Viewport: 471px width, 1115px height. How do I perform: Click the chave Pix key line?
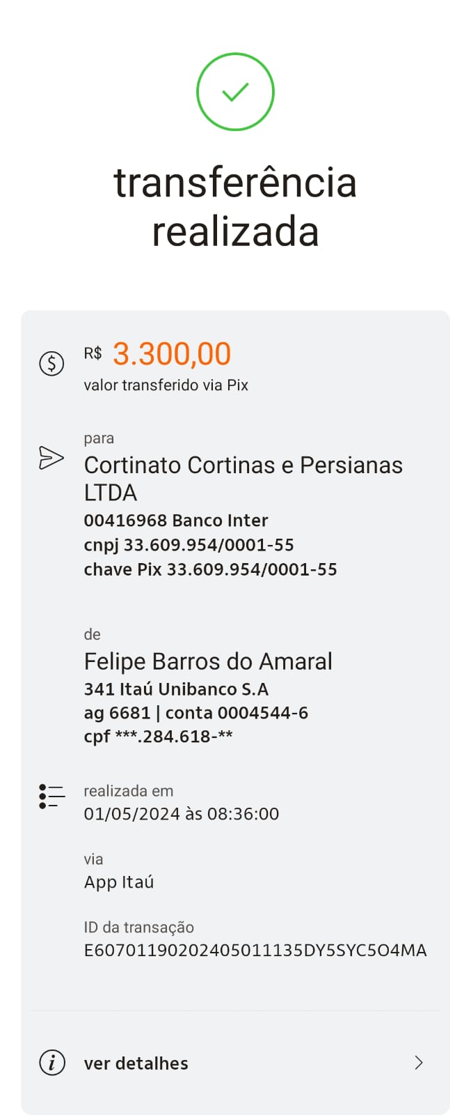click(210, 569)
